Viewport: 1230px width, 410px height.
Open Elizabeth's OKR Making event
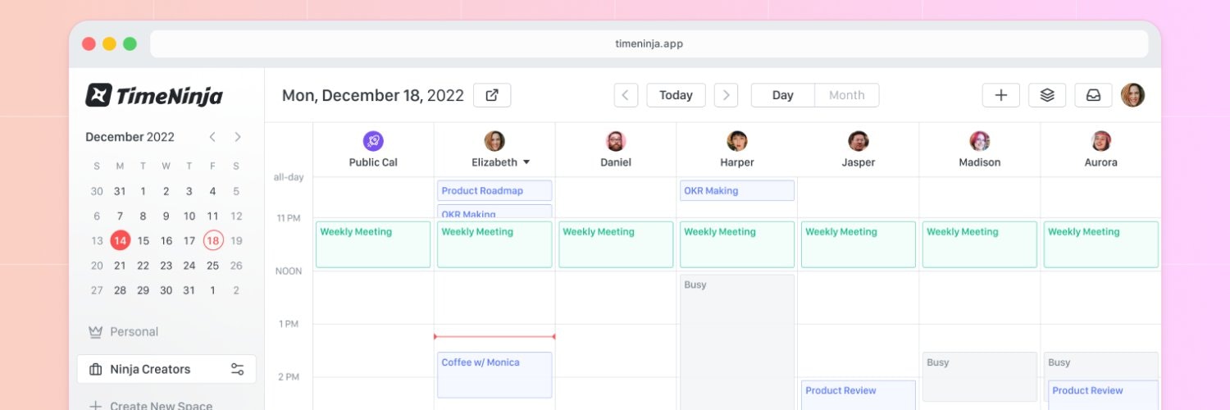pos(494,212)
